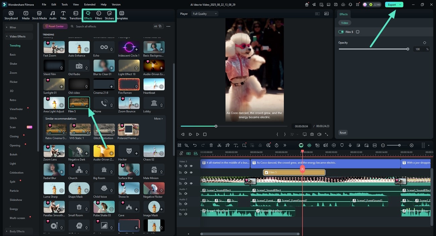The height and width of the screenshot is (236, 436).
Task: Adjust the Opacity slider
Action: tap(373, 49)
